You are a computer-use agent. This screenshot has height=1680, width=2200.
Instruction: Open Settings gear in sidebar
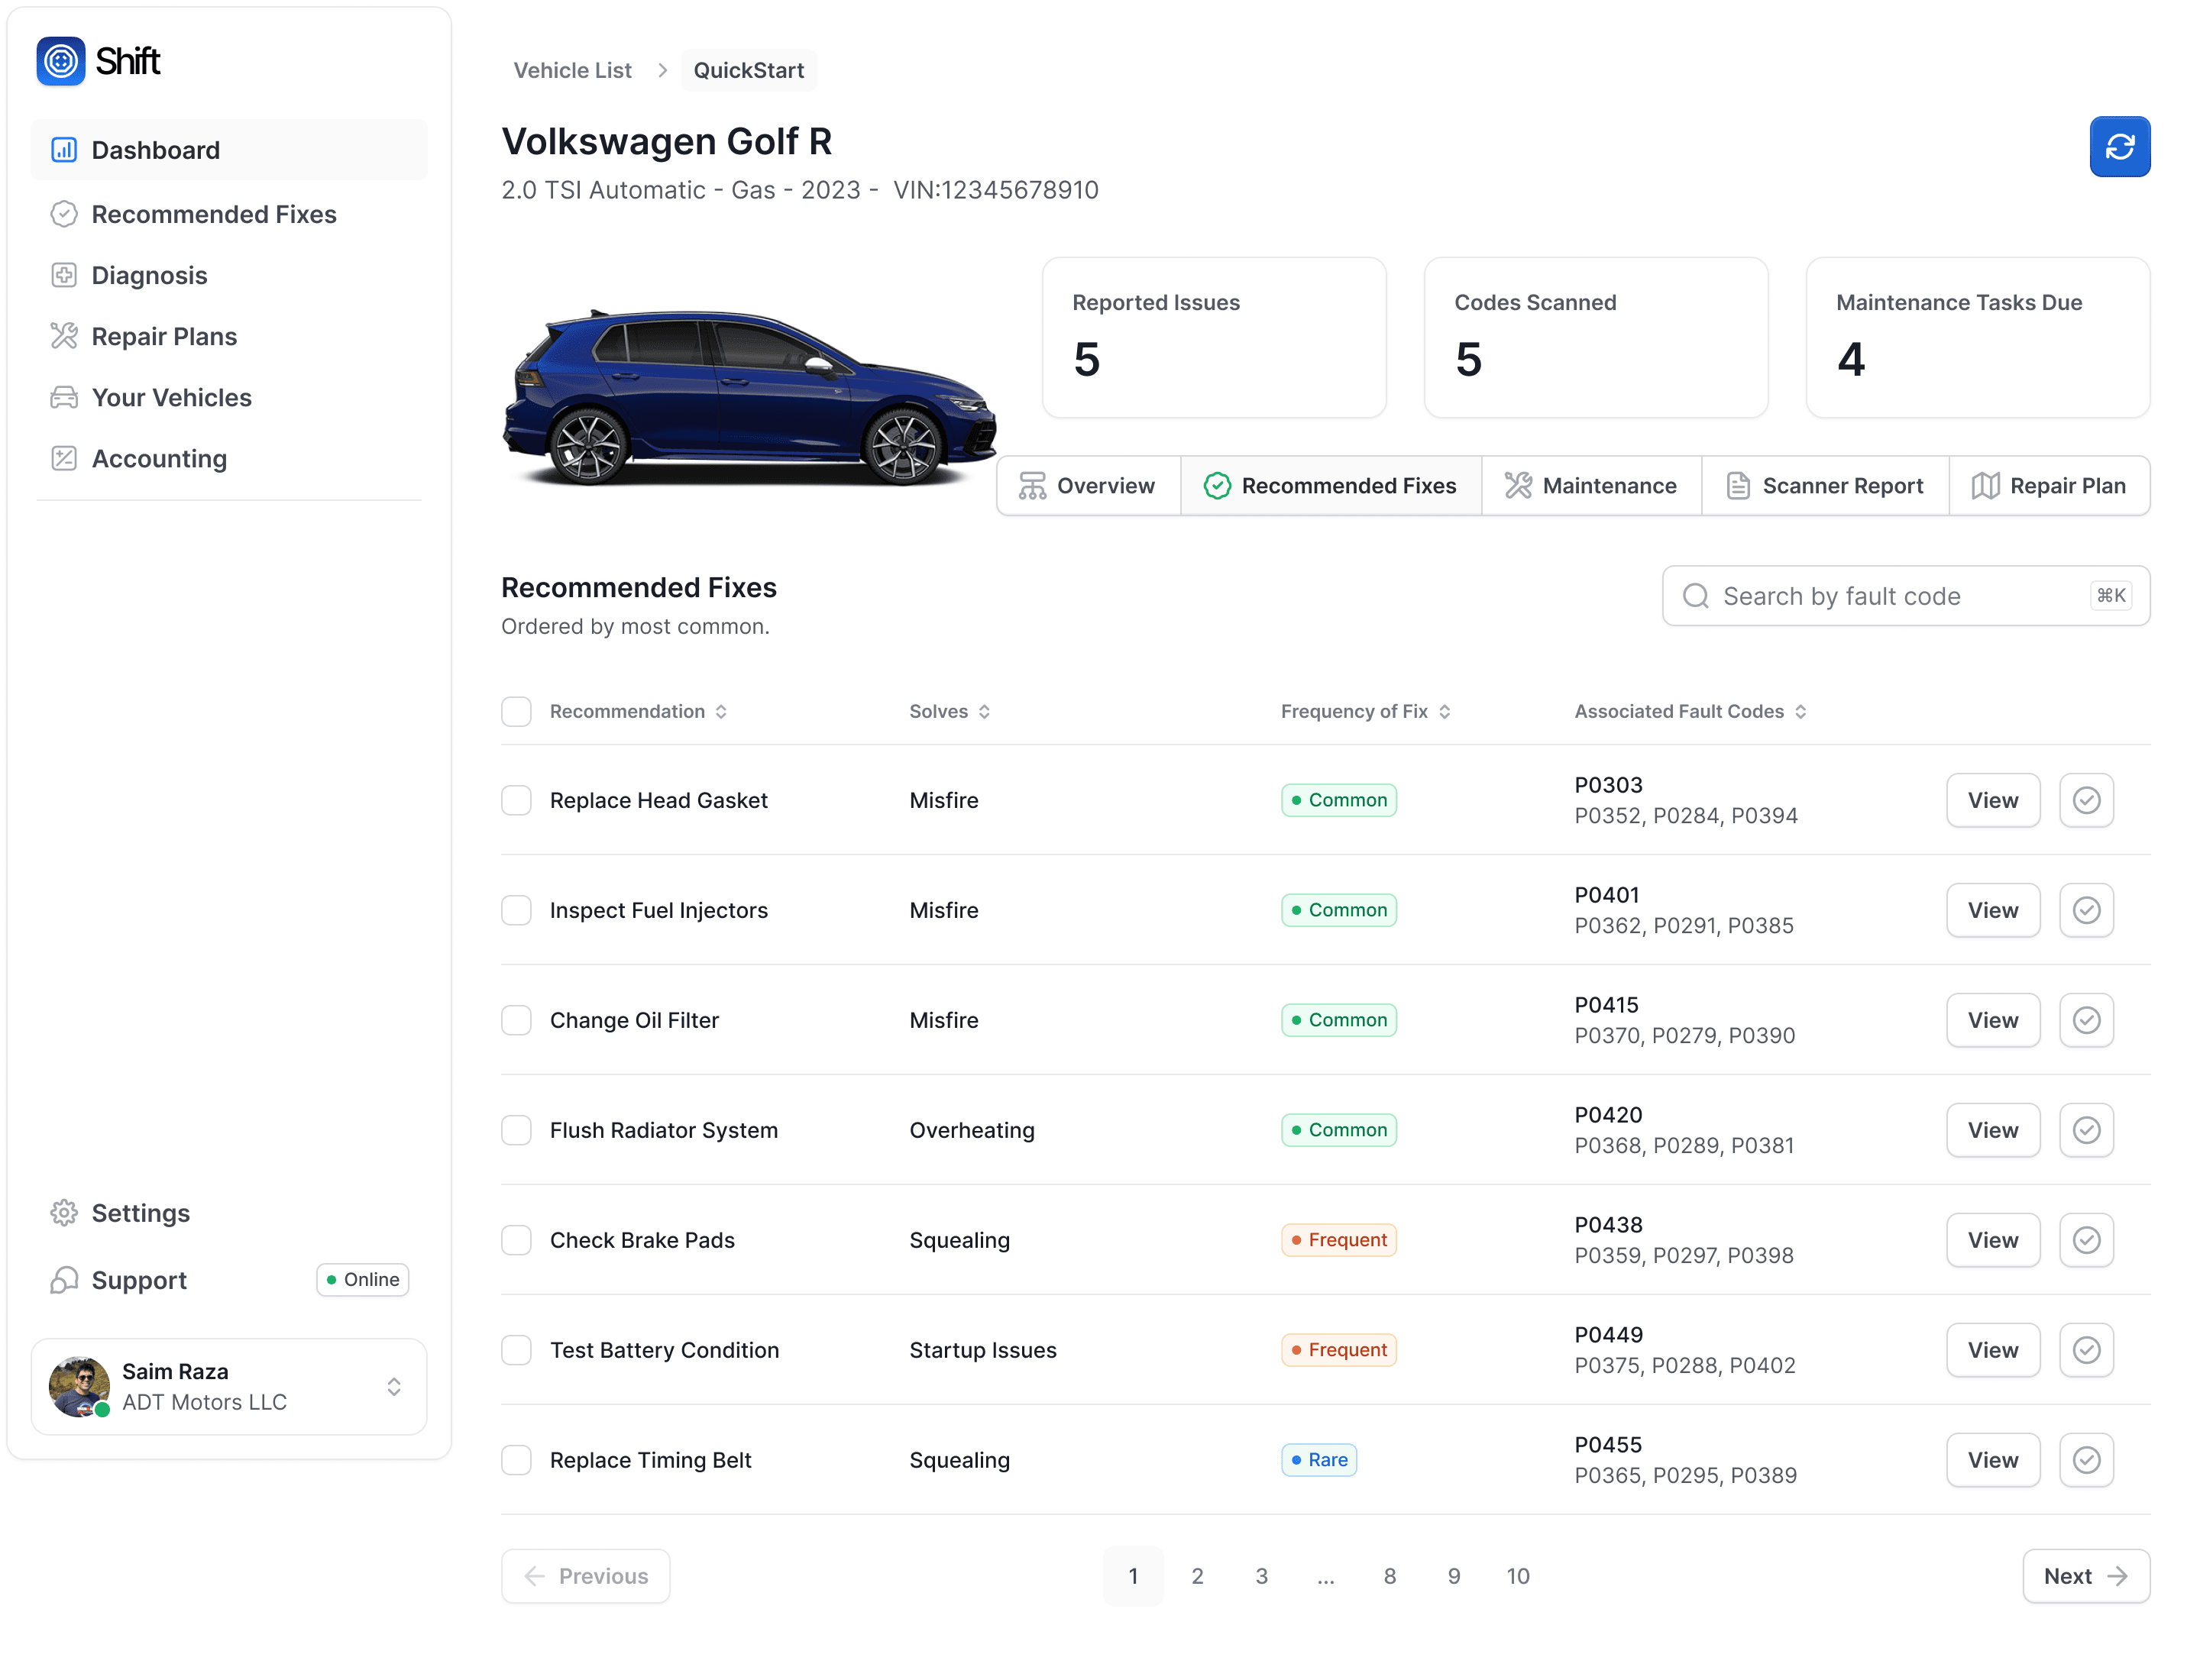[64, 1213]
